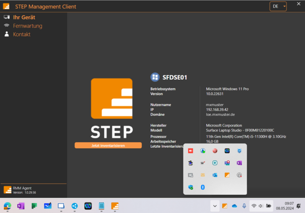The image size is (305, 213).
Task: Select the device name SFDSE01
Action: (175, 78)
